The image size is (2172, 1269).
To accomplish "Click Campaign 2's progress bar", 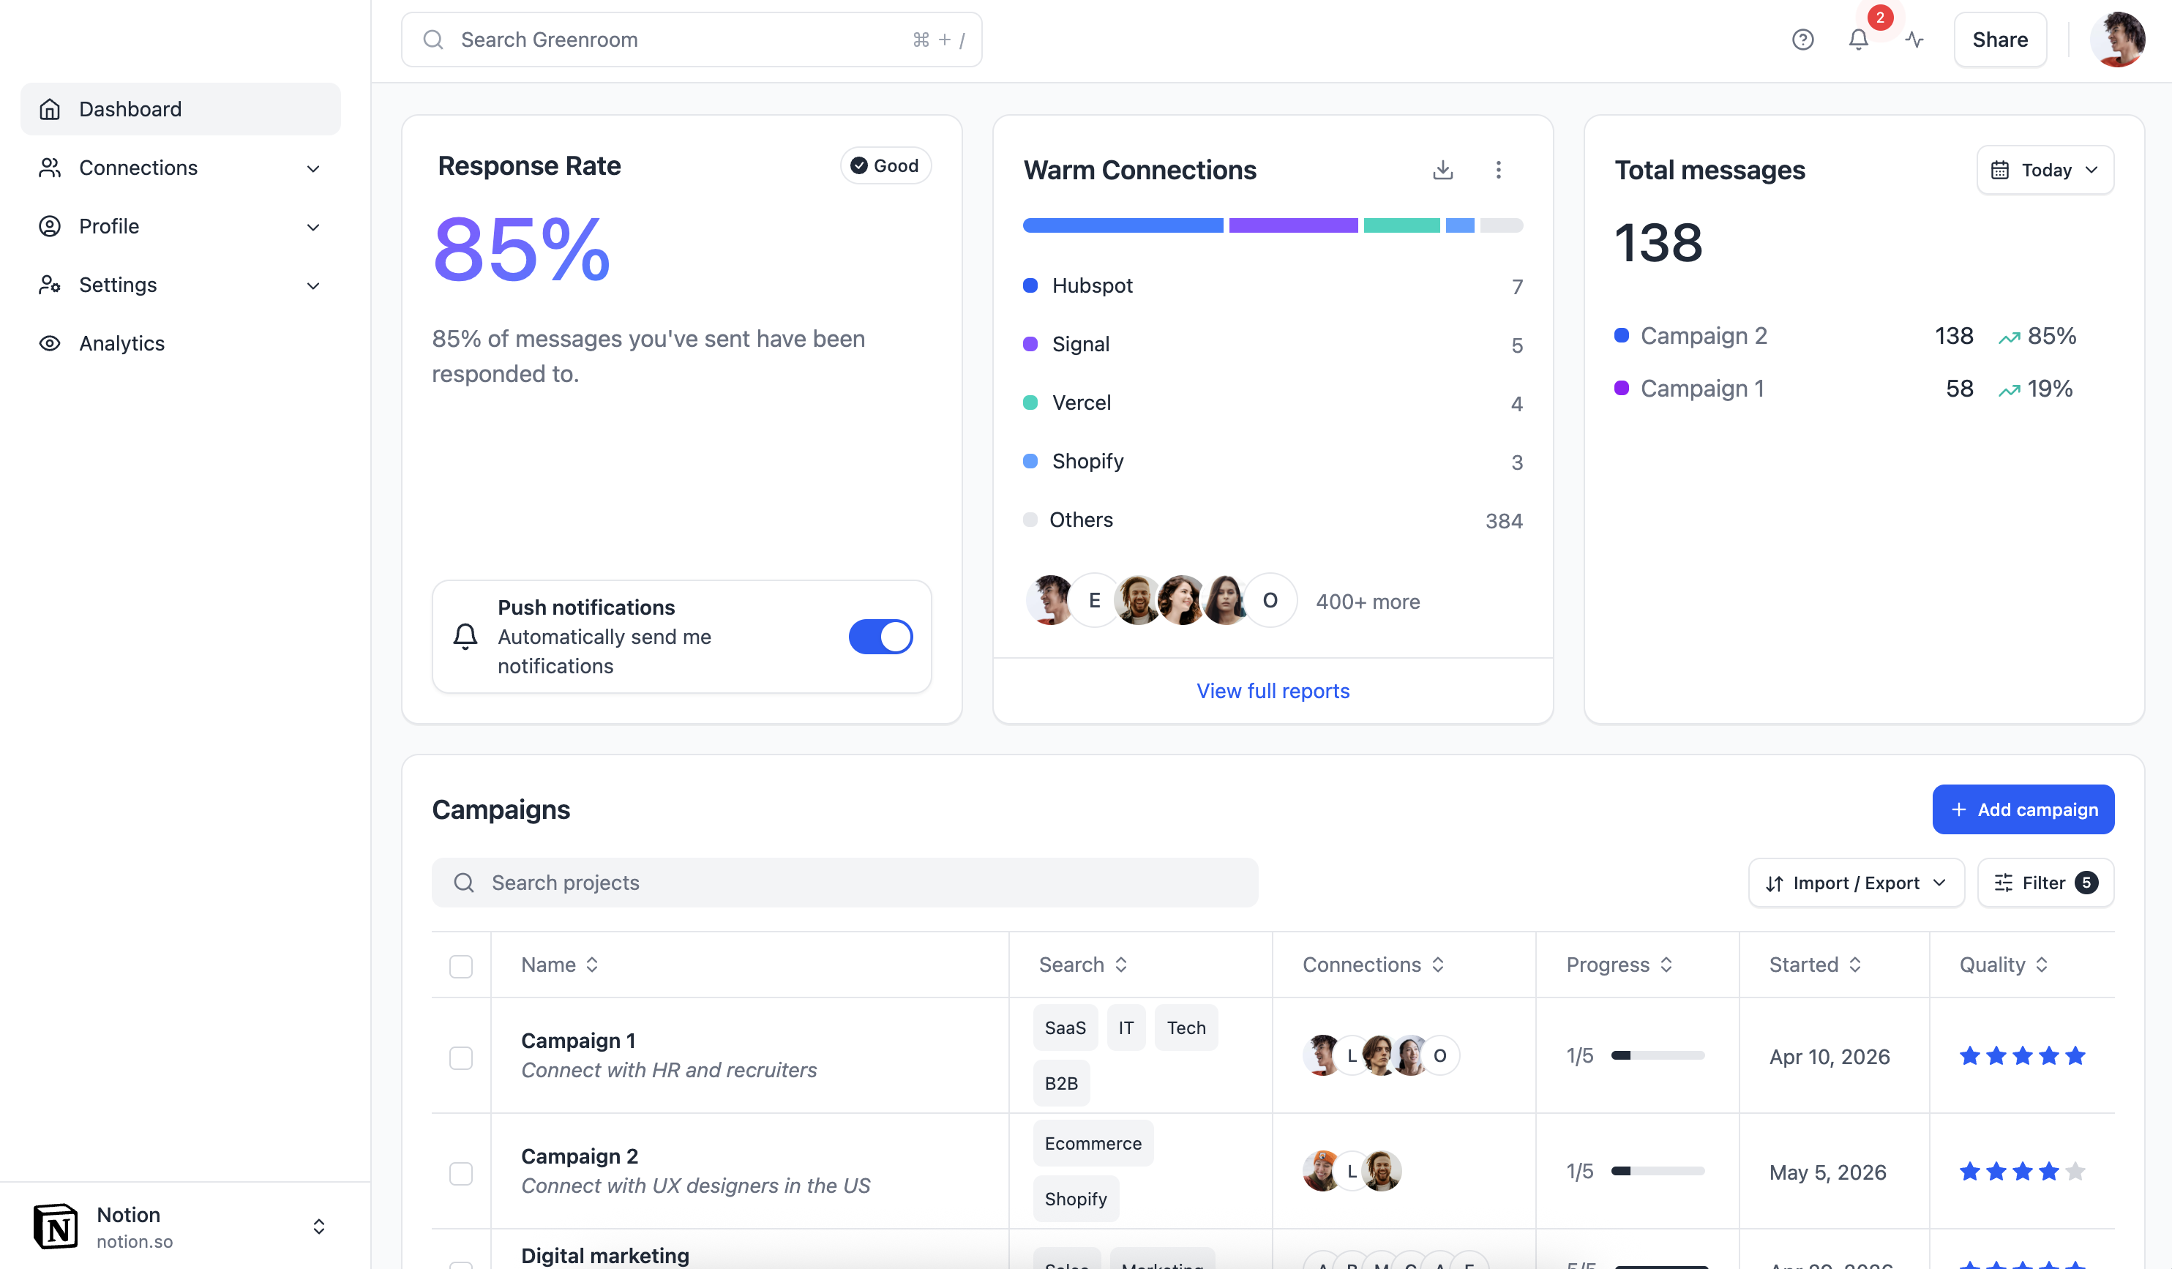I will (1655, 1172).
